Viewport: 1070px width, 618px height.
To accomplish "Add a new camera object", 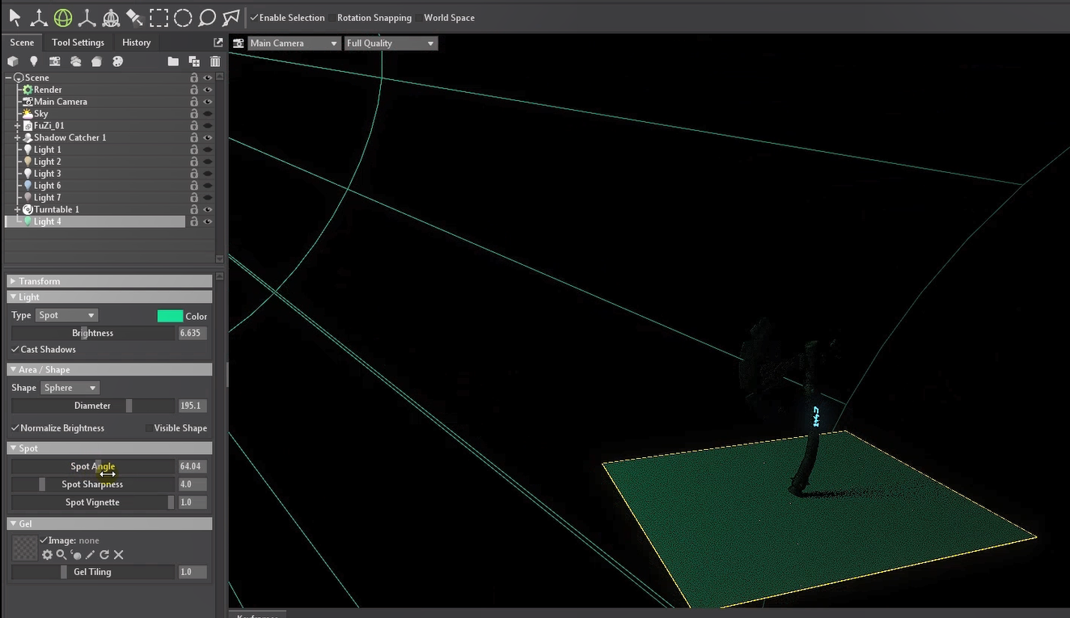I will click(54, 61).
